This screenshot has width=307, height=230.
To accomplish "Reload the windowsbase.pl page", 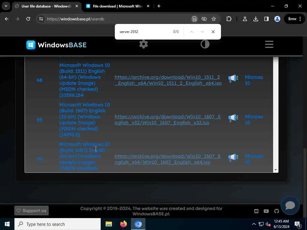I will click(28, 19).
